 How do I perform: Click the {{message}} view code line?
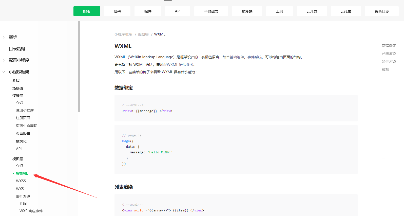[147, 111]
